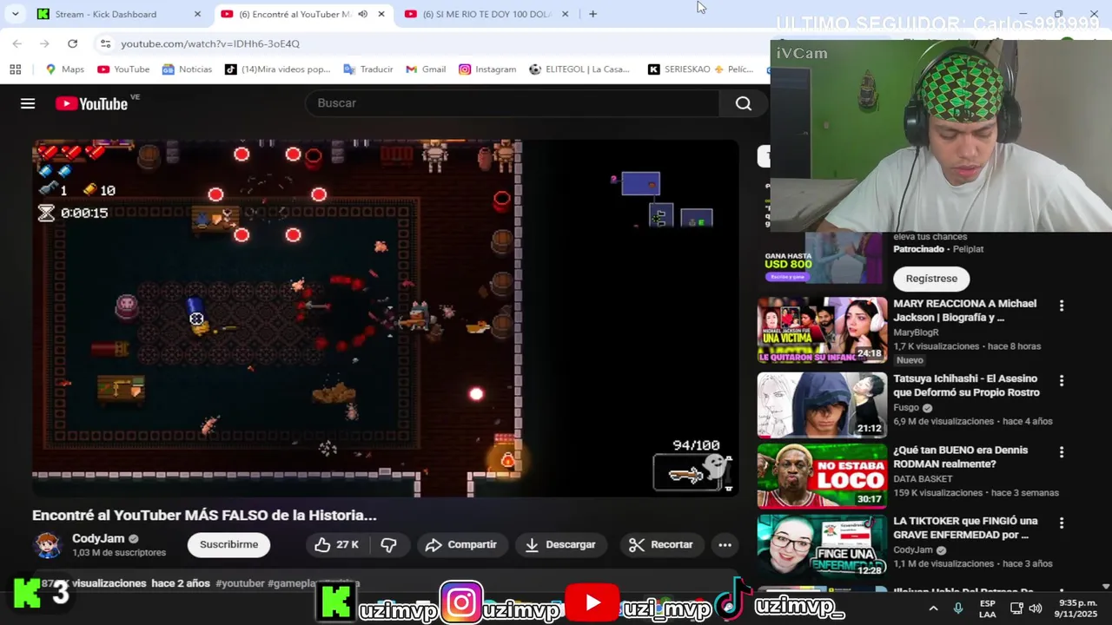The image size is (1112, 625).
Task: Focus the Buscar search field
Action: point(513,103)
